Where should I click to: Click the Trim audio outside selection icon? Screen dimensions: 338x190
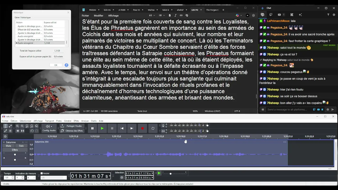[x=18, y=131]
